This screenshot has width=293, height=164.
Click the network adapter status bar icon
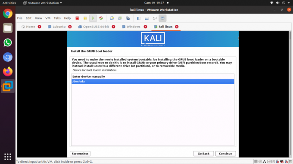tap(265, 161)
